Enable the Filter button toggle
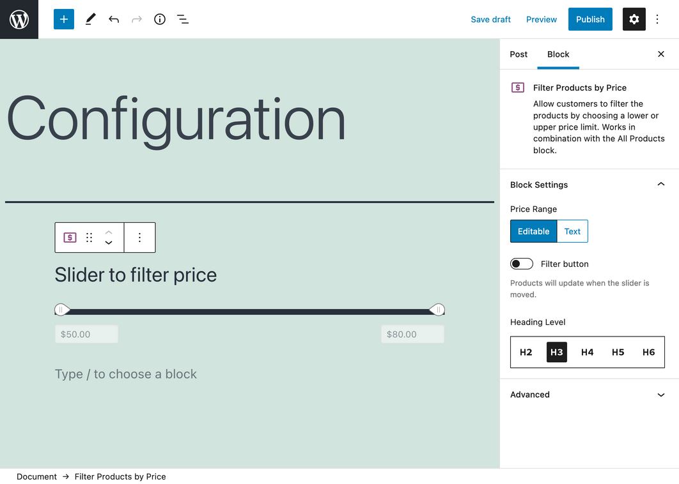The height and width of the screenshot is (484, 679). tap(521, 264)
